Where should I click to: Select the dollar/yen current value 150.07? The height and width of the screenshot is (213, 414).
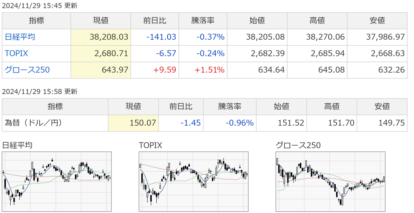[x=143, y=123]
